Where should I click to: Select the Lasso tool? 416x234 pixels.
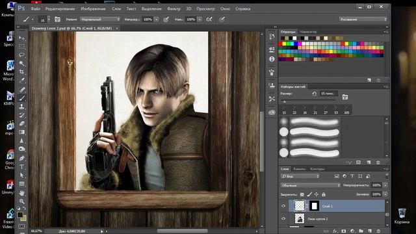[21, 55]
